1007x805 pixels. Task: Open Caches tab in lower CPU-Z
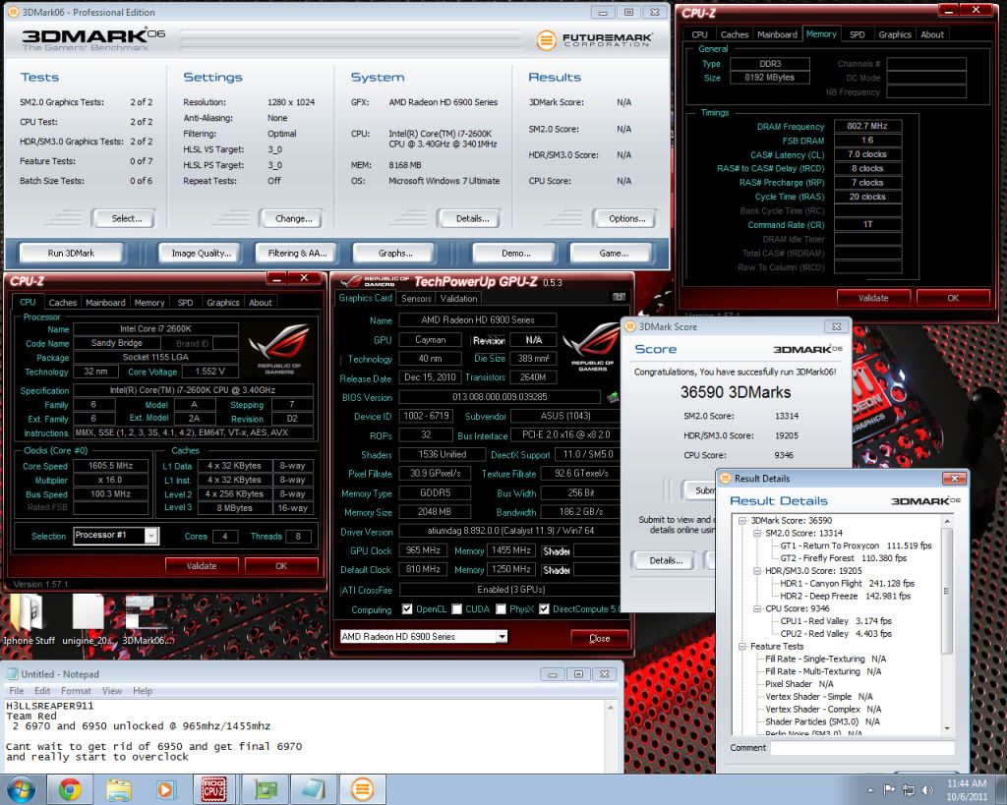pos(62,303)
